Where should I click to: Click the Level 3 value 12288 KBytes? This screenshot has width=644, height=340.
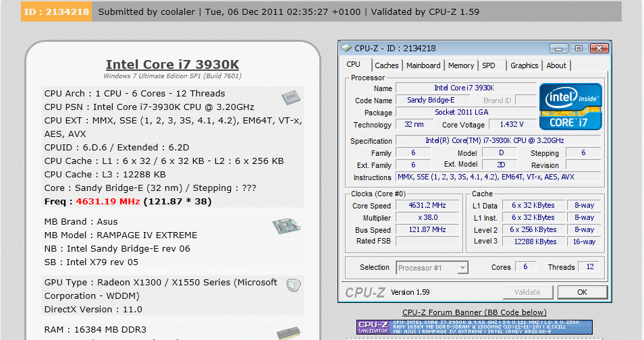pyautogui.click(x=533, y=242)
